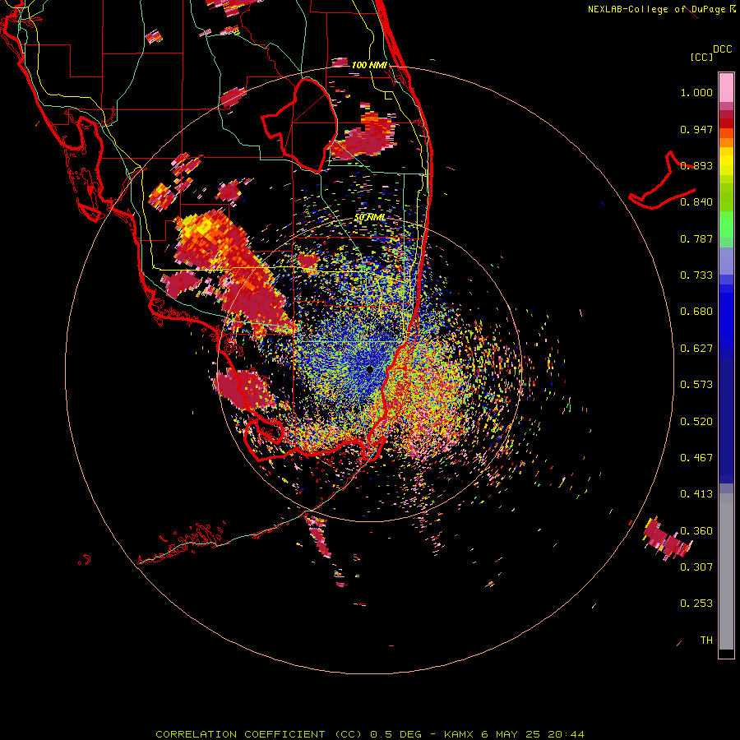Screen dimensions: 740x740
Task: Click the [CC] units label
Action: (701, 57)
